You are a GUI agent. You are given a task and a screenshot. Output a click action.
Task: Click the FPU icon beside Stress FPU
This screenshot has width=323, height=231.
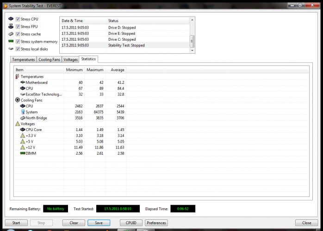(11, 26)
